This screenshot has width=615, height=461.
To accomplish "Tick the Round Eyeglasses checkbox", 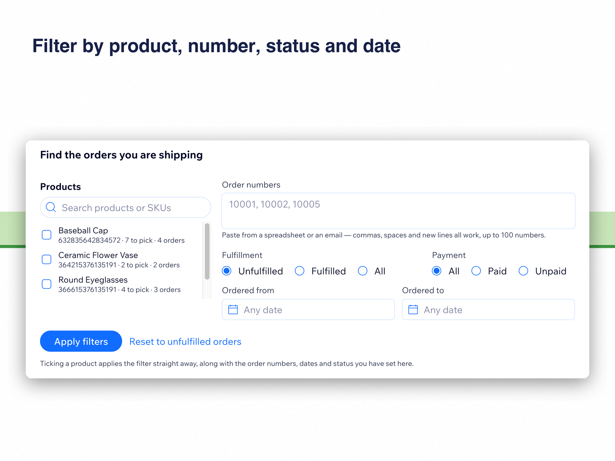I will 47,284.
